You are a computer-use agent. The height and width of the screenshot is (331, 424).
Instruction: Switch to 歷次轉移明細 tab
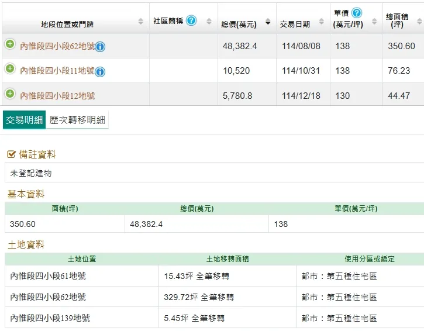point(77,120)
